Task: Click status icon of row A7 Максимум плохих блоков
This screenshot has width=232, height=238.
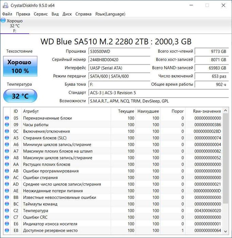Action: (7, 151)
